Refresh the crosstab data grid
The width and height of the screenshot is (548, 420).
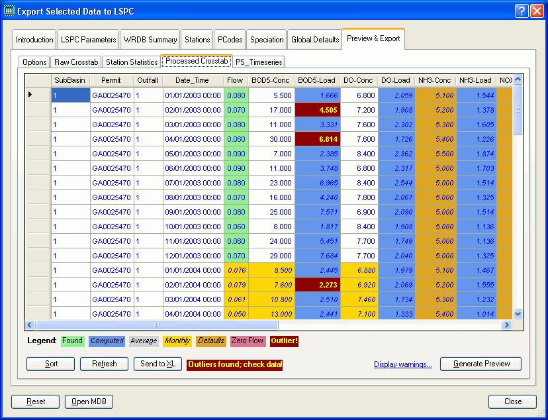pos(103,364)
